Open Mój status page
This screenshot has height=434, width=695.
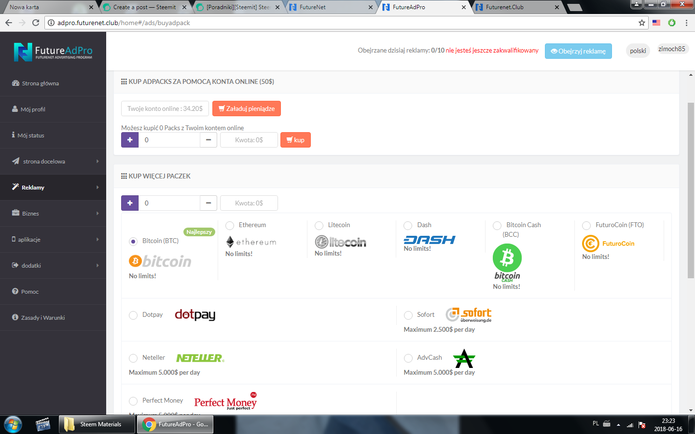coord(30,136)
